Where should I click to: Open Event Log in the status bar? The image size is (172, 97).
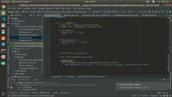point(163,93)
